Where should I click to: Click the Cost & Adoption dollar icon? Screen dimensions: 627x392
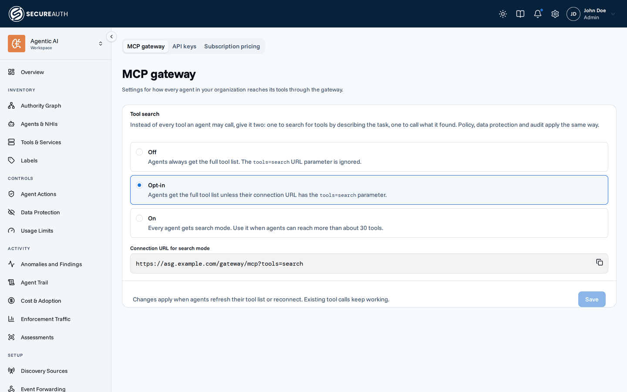tap(11, 301)
